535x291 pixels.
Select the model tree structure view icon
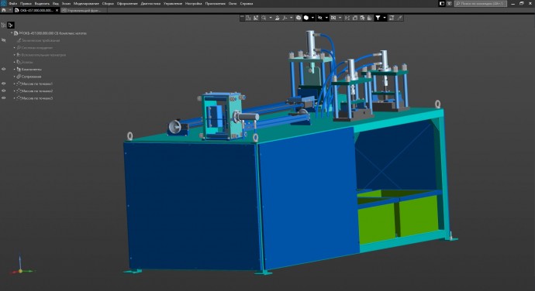point(4,25)
